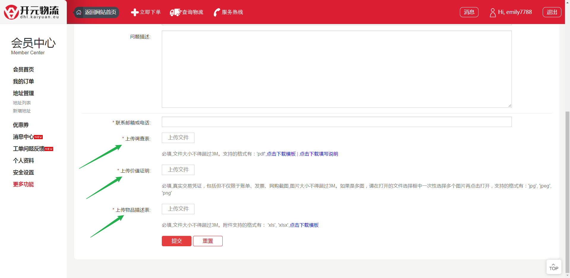The height and width of the screenshot is (278, 570).
Task: Click the TOP back-to-top arrow button
Action: tap(554, 267)
